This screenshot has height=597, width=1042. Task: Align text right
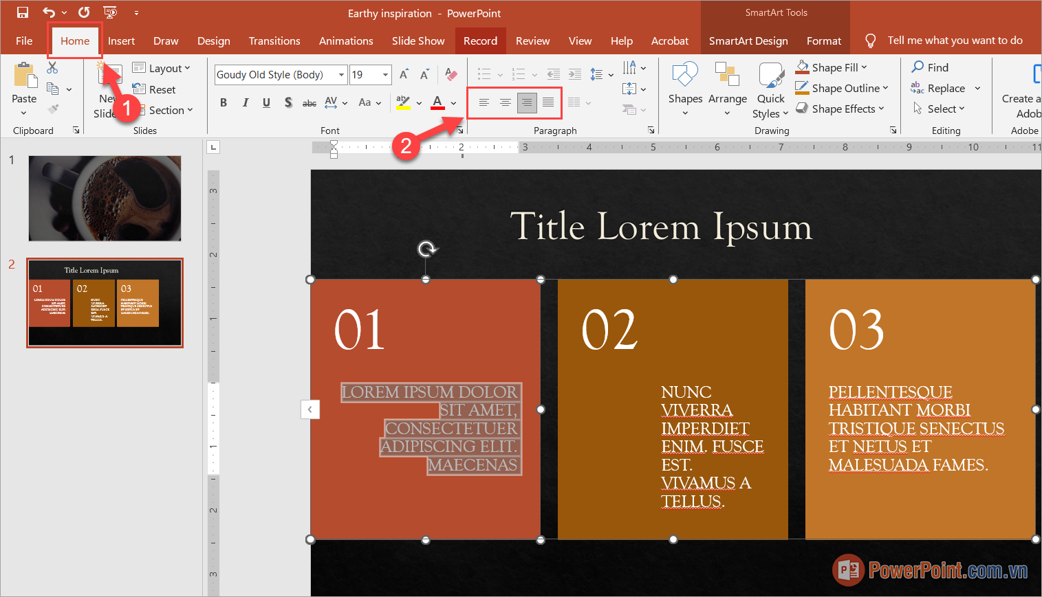(527, 102)
